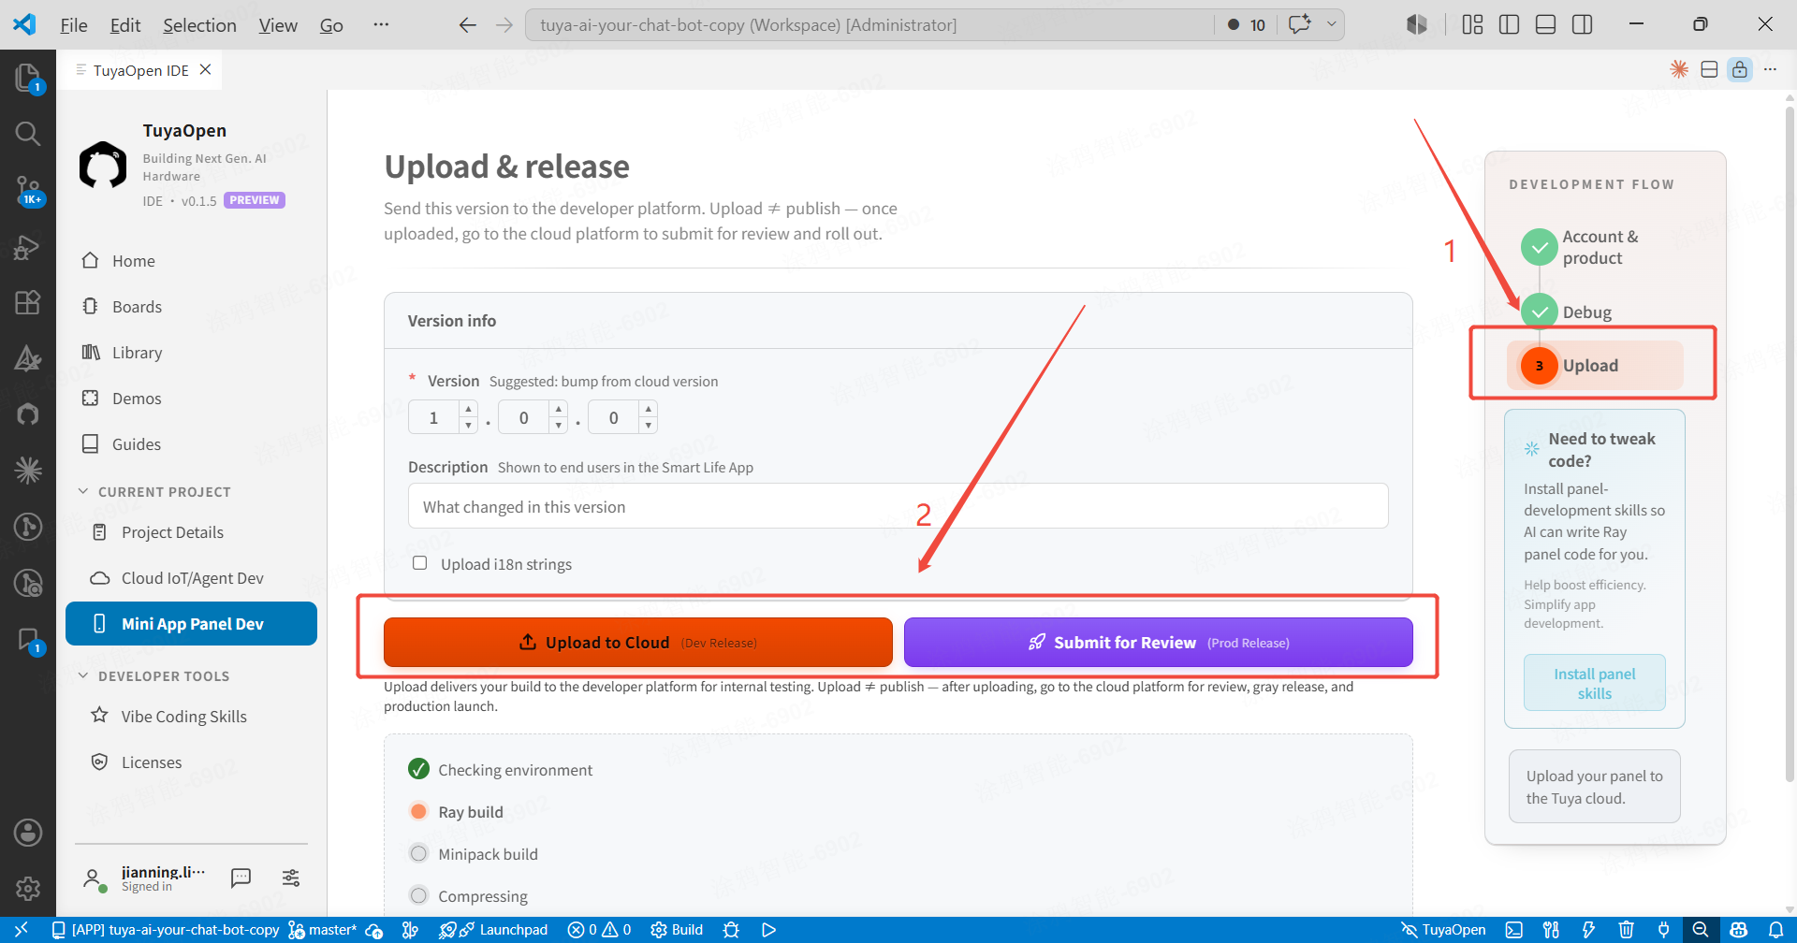Open the chat icon in the command center
The image size is (1797, 943).
coord(1299,24)
